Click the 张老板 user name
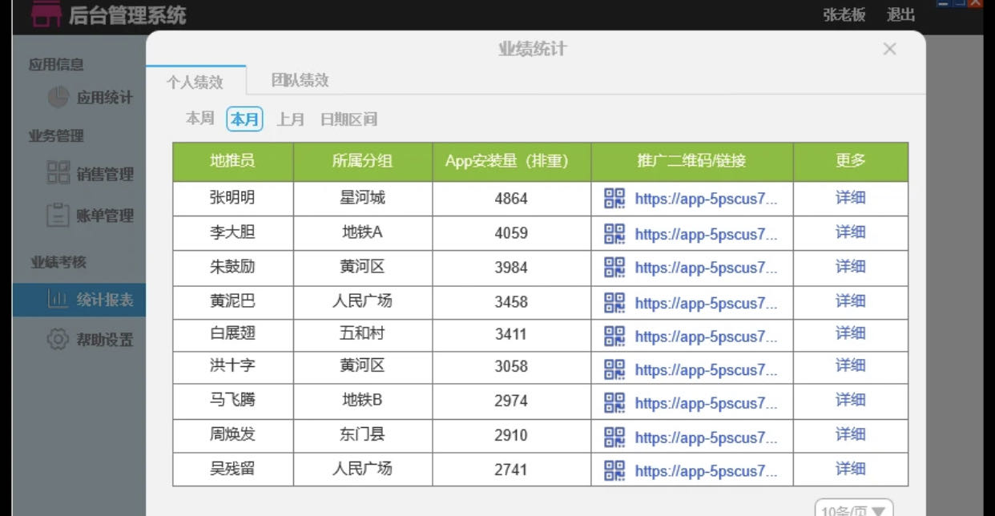Screen dimensions: 995x516 pos(844,14)
